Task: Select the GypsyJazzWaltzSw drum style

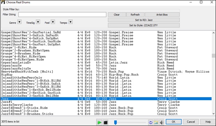Action: pyautogui.click(x=106, y=69)
